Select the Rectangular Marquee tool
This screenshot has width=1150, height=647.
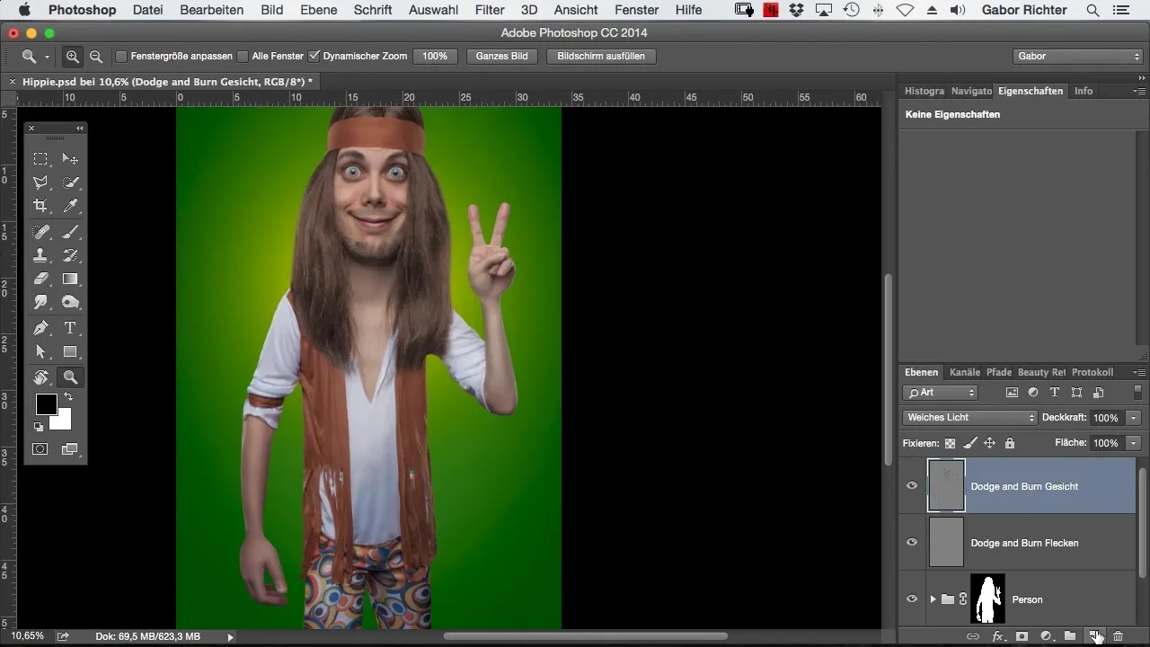pyautogui.click(x=40, y=159)
